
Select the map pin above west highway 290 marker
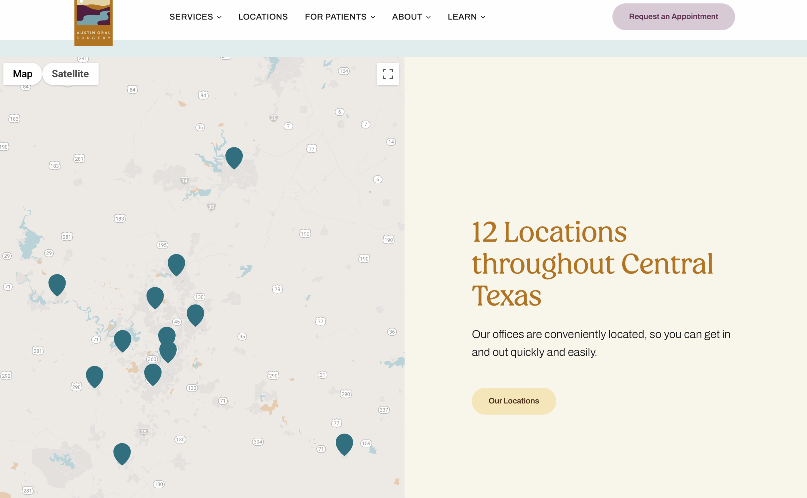[95, 376]
